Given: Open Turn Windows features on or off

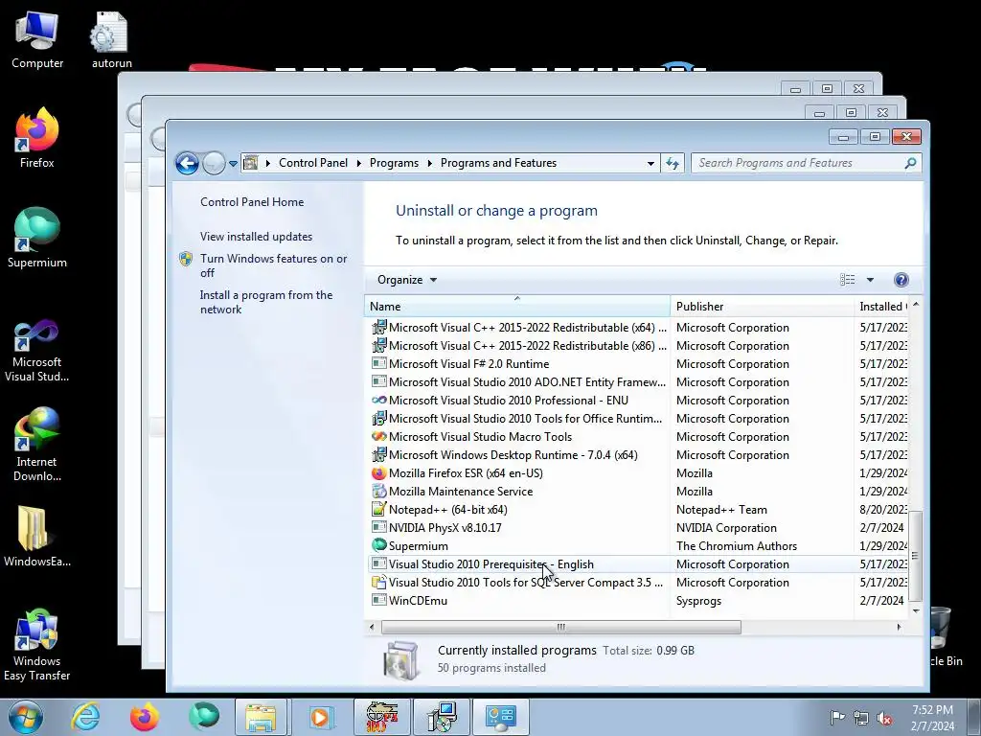Looking at the screenshot, I should 273,265.
